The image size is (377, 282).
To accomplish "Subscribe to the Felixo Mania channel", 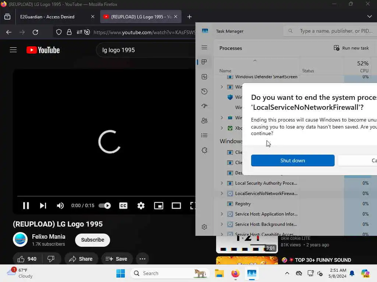I will pos(92,240).
